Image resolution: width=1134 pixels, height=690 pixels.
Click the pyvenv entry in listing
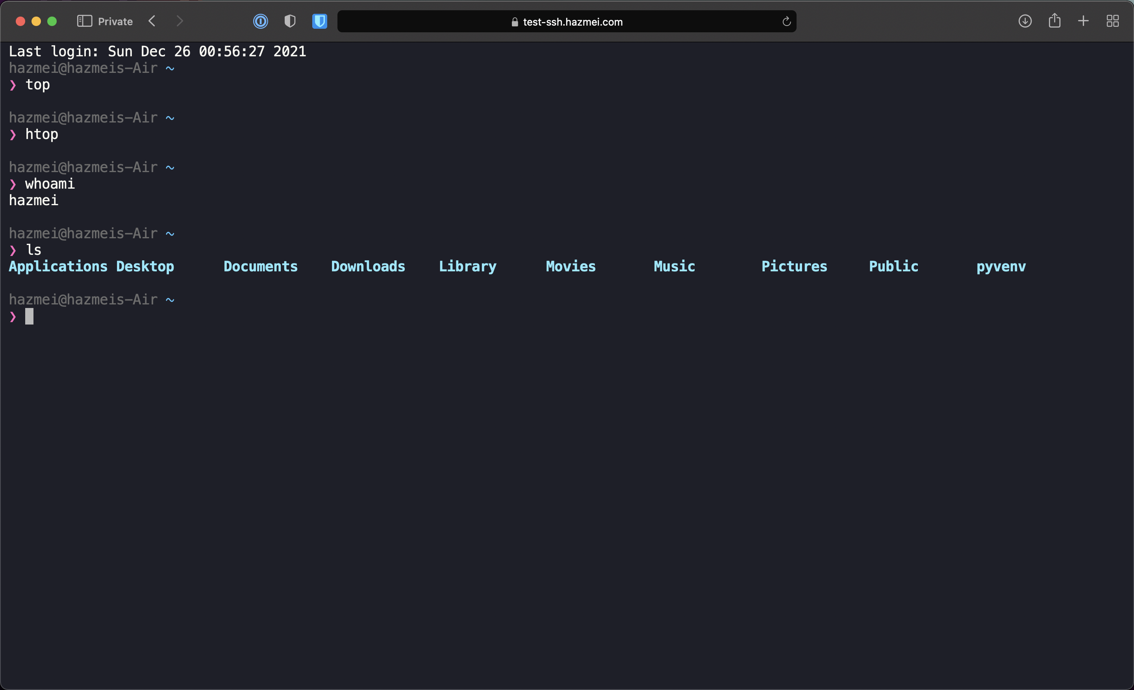point(1001,267)
